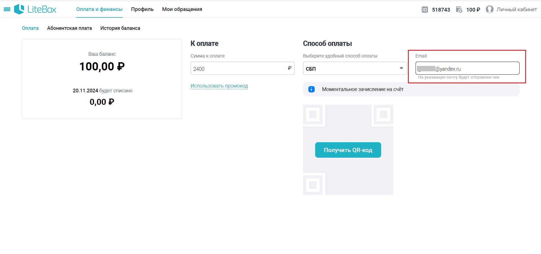This screenshot has width=541, height=254.
Task: Open История баланса subtab
Action: click(x=120, y=28)
